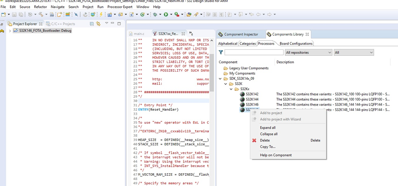Choose Delete from the context menu
Viewport: 398px width, 186px height.
click(x=265, y=140)
